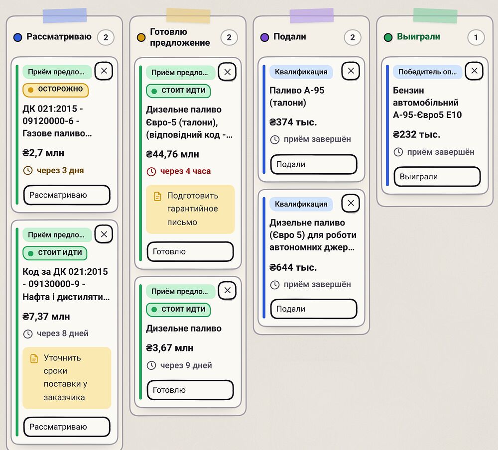Click the 'Выиграли' column header
This screenshot has width=498, height=450.
click(x=419, y=37)
